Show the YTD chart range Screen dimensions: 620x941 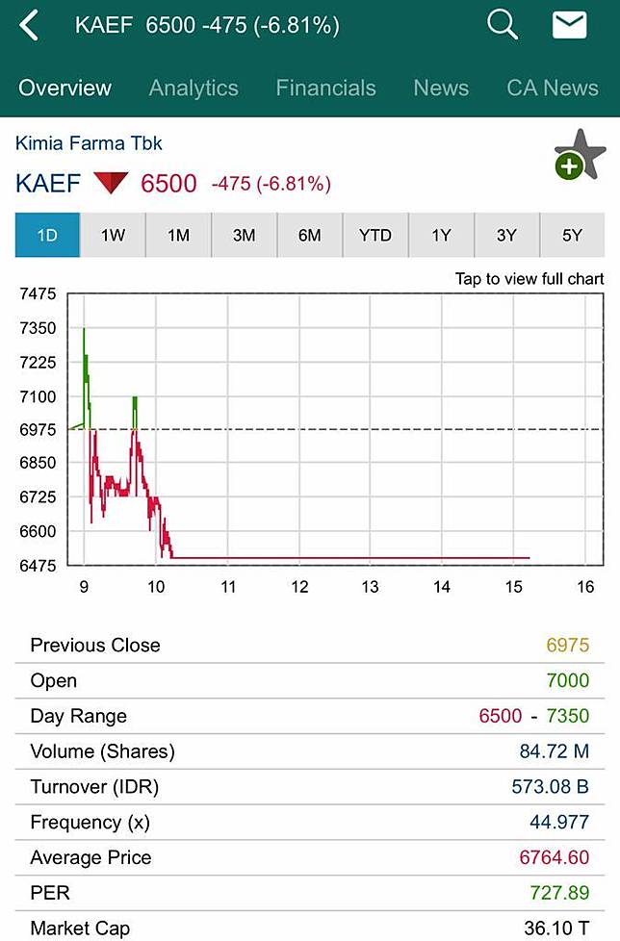[375, 236]
